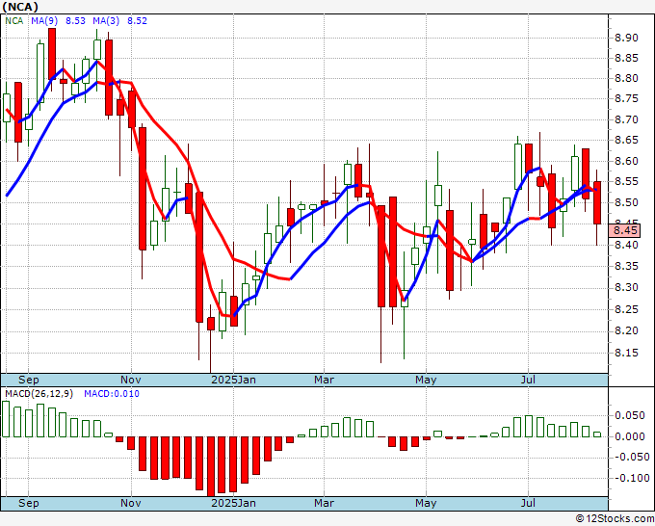Click the (NCA) chart title
The width and height of the screenshot is (655, 526).
click(x=20, y=7)
